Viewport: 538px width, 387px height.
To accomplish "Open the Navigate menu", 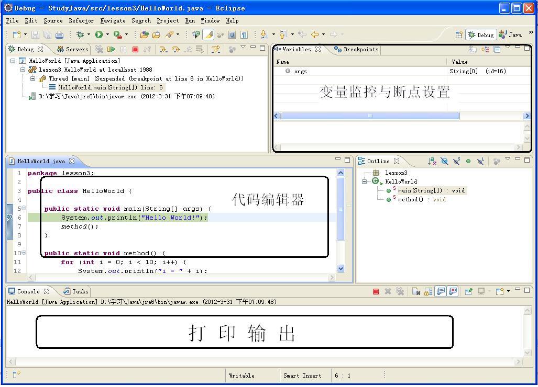I will (113, 20).
